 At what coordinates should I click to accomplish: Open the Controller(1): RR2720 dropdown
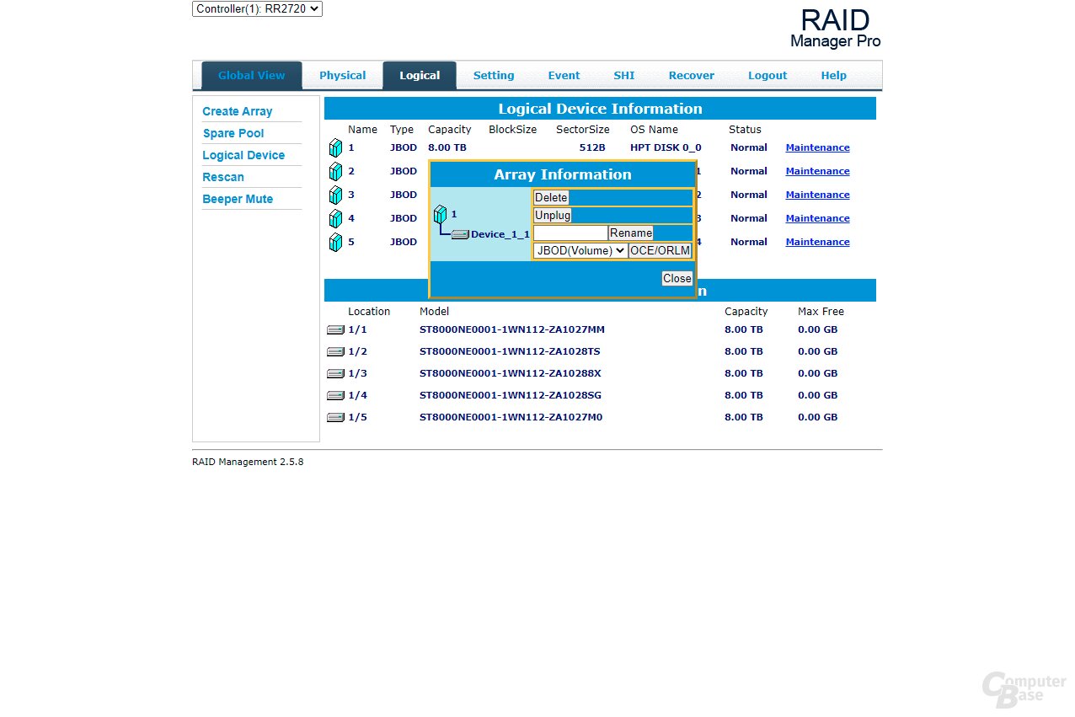coord(257,8)
